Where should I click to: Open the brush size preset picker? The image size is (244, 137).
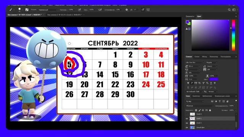coord(19,10)
